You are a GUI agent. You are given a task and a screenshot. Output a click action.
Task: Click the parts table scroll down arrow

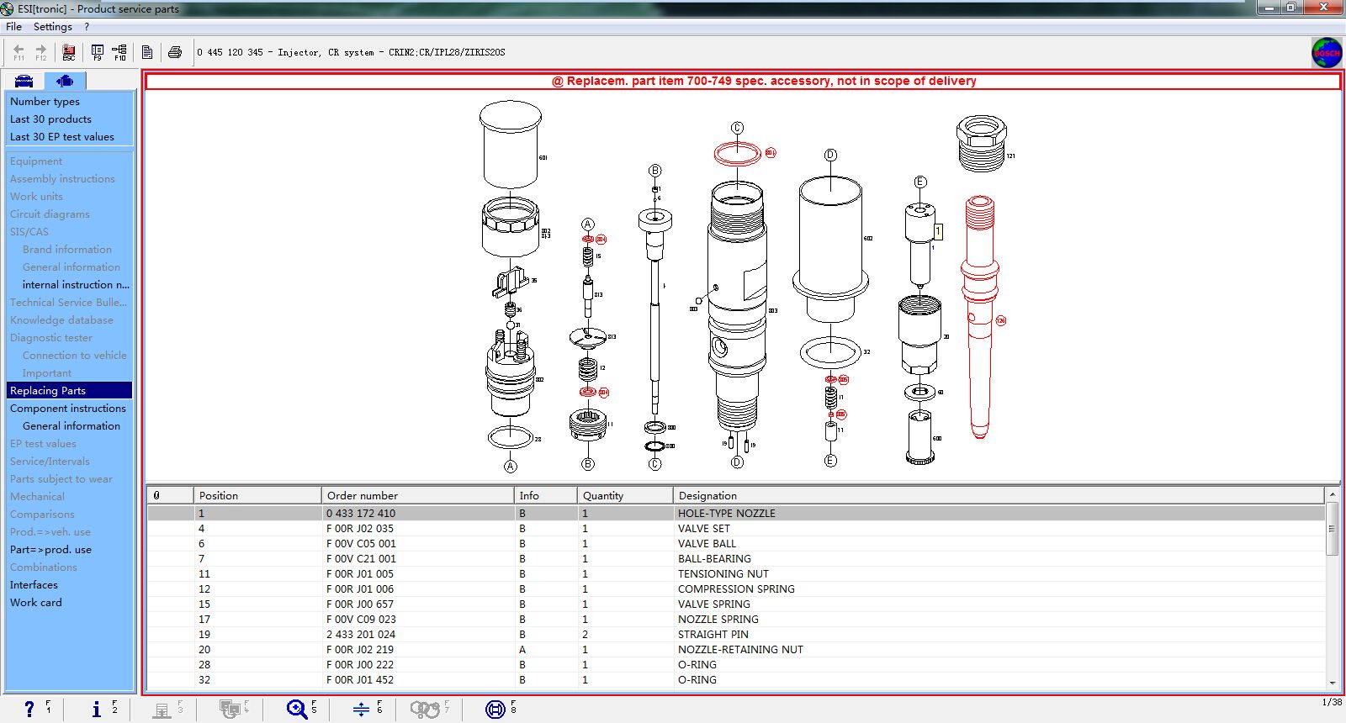pyautogui.click(x=1332, y=683)
